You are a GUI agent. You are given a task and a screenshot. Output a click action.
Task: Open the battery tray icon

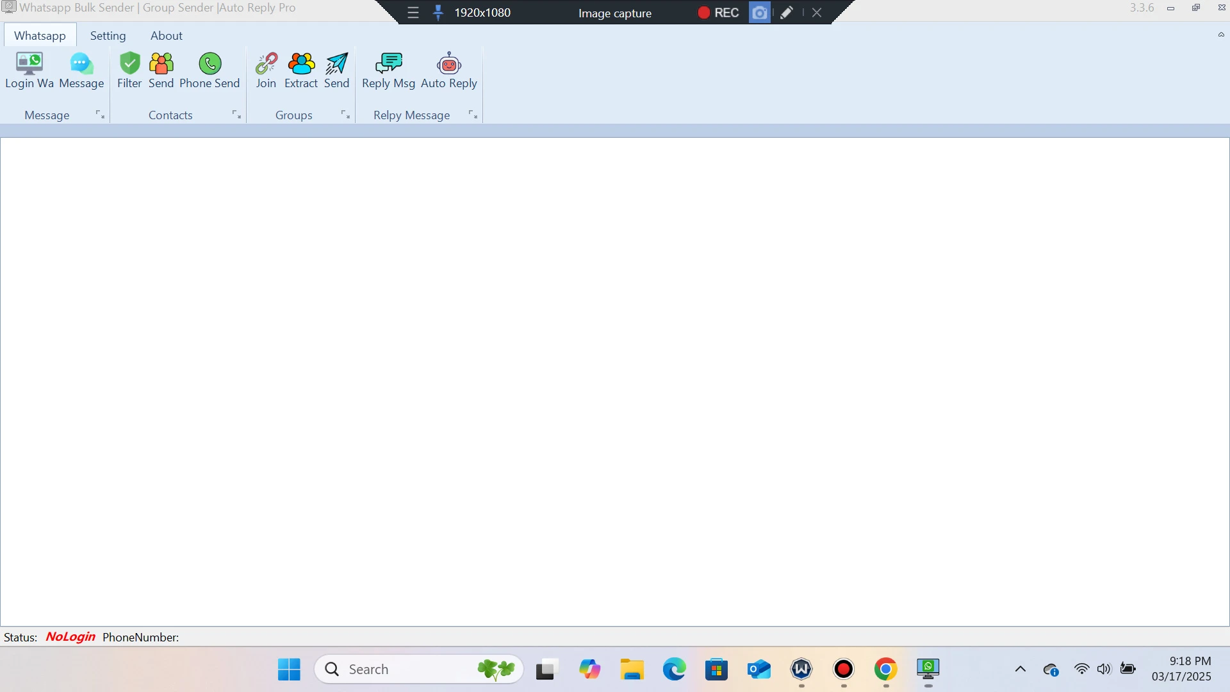[1128, 669]
